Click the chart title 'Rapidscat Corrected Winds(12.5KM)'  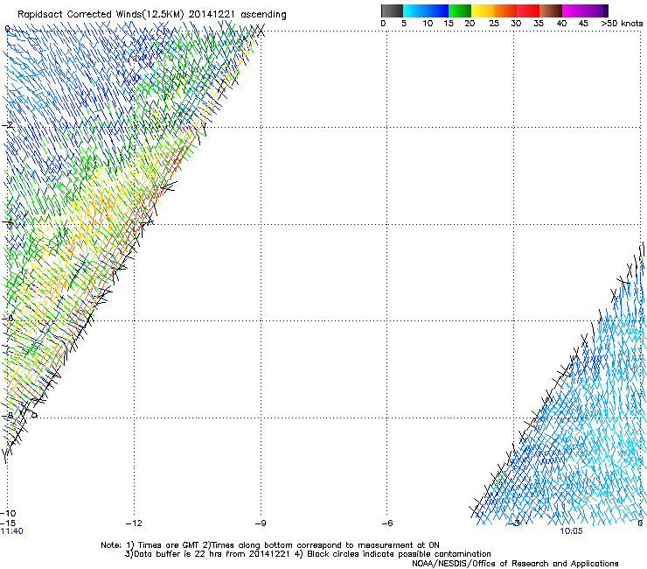(101, 15)
